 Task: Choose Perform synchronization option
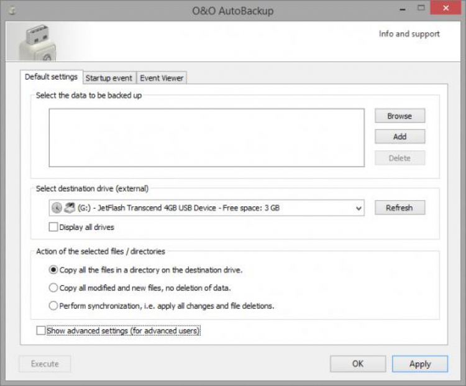53,306
